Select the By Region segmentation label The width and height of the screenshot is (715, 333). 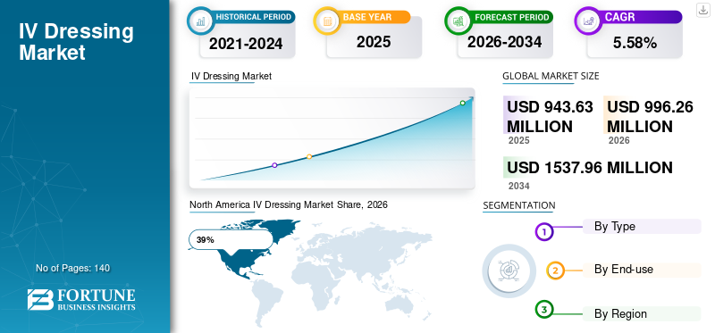click(620, 313)
